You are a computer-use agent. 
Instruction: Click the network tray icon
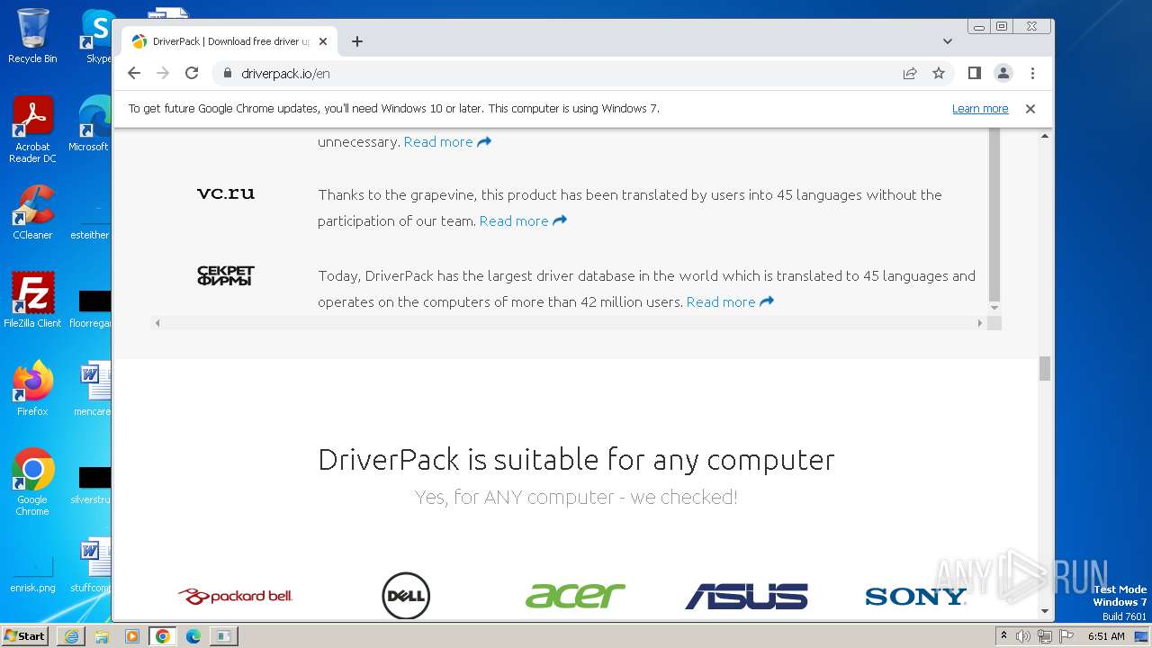(1045, 636)
